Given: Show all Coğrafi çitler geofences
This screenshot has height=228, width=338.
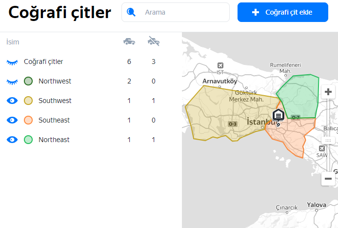Looking at the screenshot, I should 12,62.
